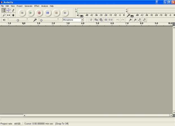Open the Generate menu

coord(28,6)
